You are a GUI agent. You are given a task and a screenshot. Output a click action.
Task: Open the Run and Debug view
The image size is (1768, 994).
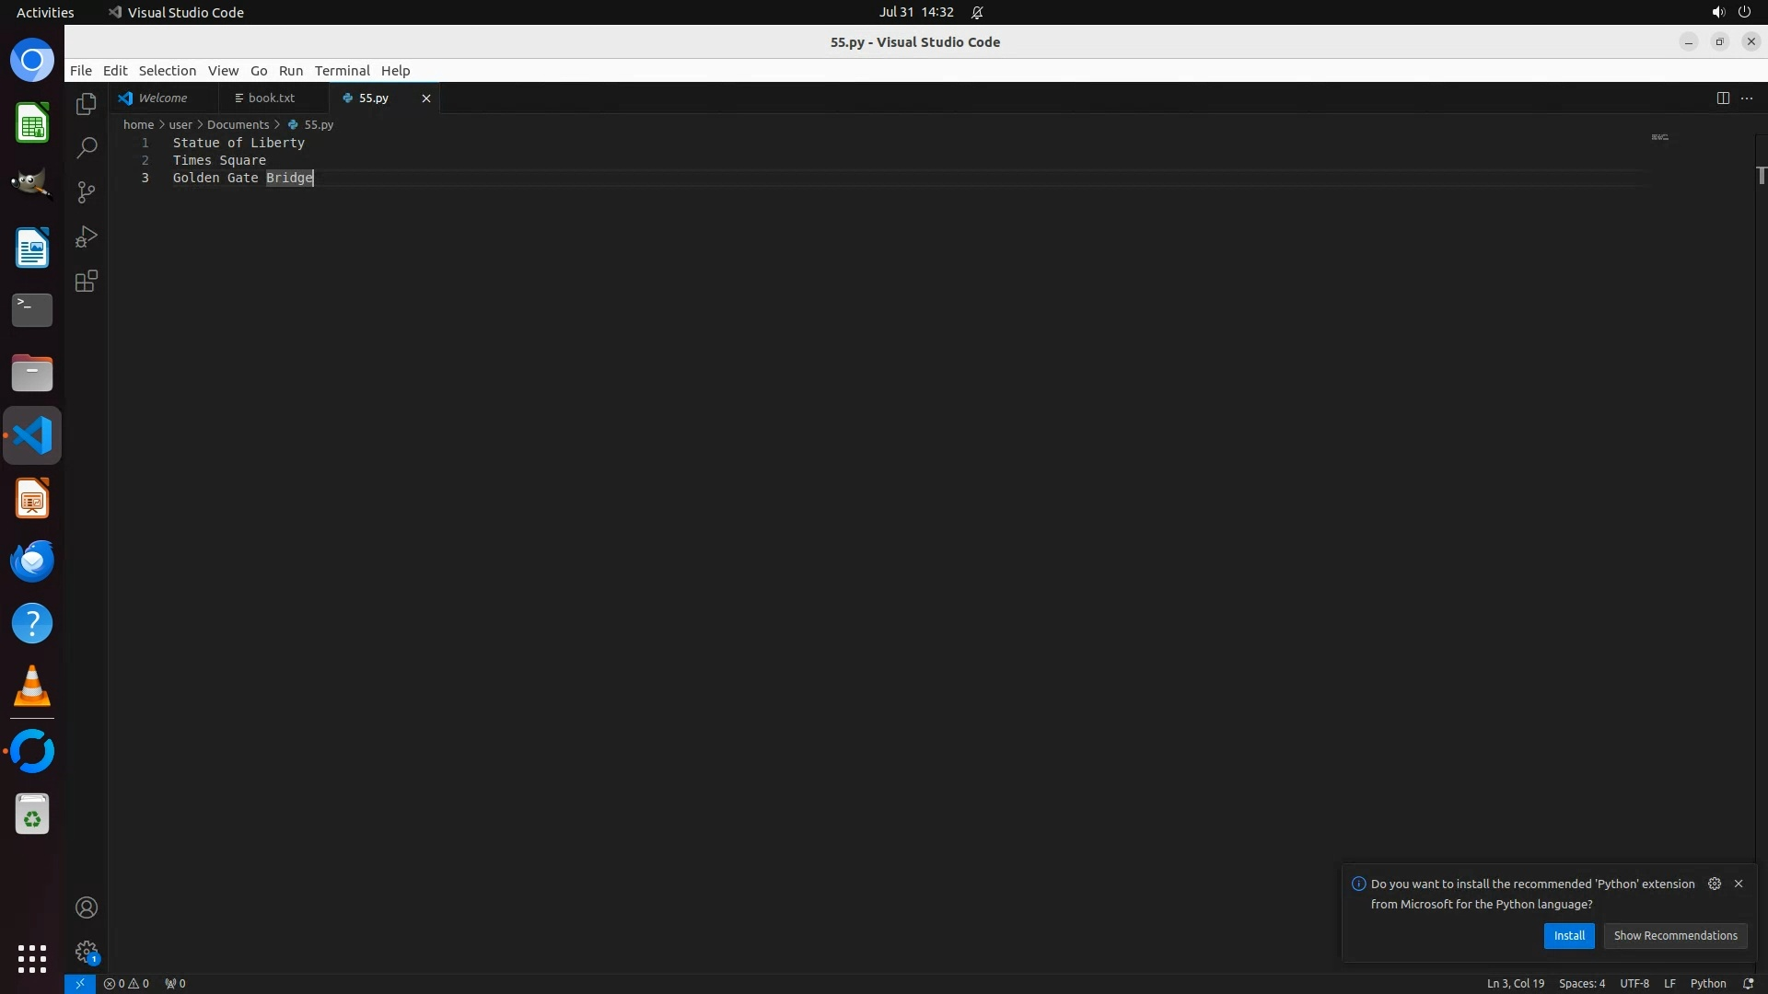pos(87,237)
